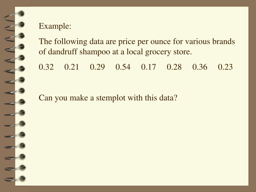Click the 'Example:' heading text
The width and height of the screenshot is (256, 192).
(x=55, y=26)
